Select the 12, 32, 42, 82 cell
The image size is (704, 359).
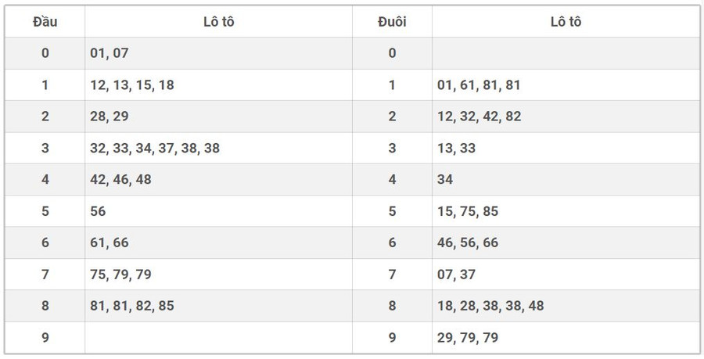click(479, 117)
